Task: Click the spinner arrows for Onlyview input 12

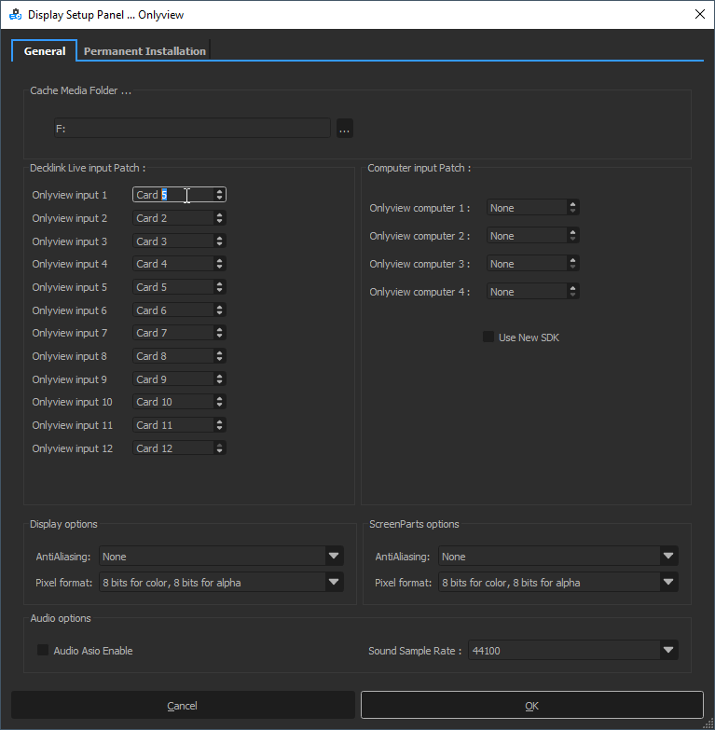Action: click(219, 448)
